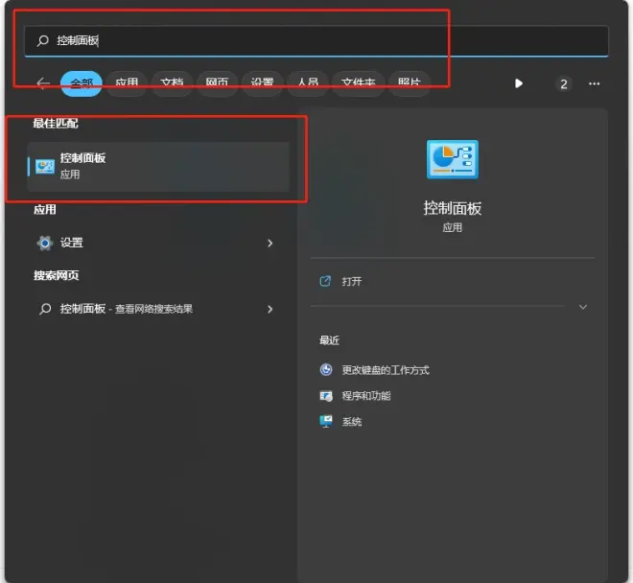Click the play-shaped arrow to show more filters
Screen dimensions: 633x583
[519, 83]
